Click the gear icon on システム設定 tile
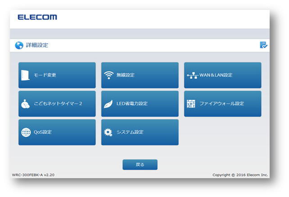Viewport: 289px width, 197px height. (108, 132)
